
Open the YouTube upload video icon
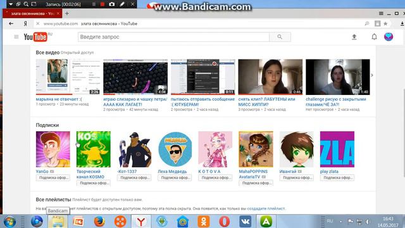354,37
